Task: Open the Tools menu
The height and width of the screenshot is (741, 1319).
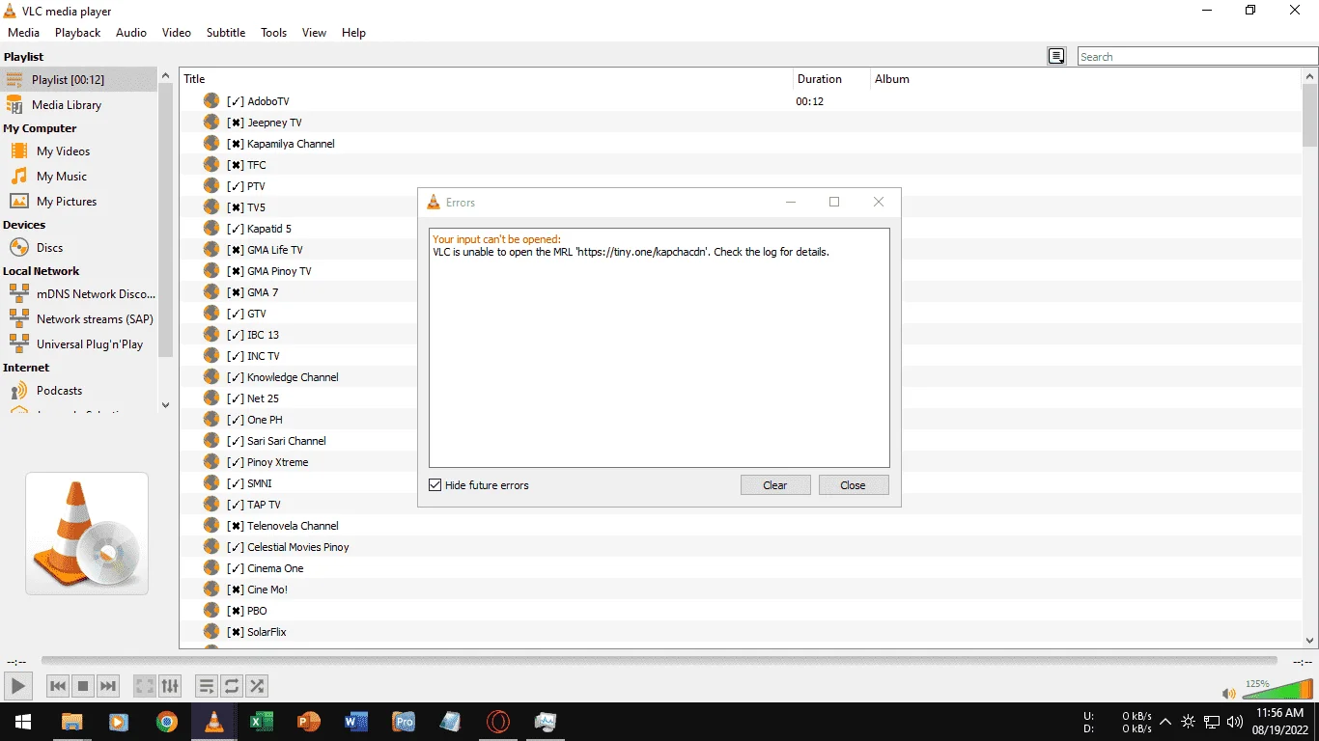Action: (274, 32)
